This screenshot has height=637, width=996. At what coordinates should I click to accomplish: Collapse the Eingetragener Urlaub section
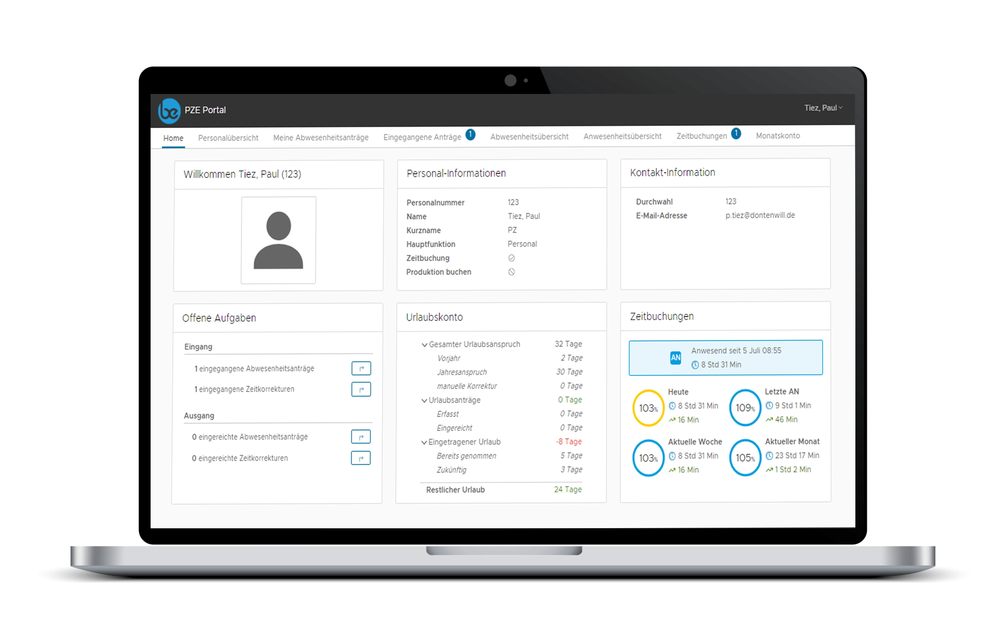424,442
